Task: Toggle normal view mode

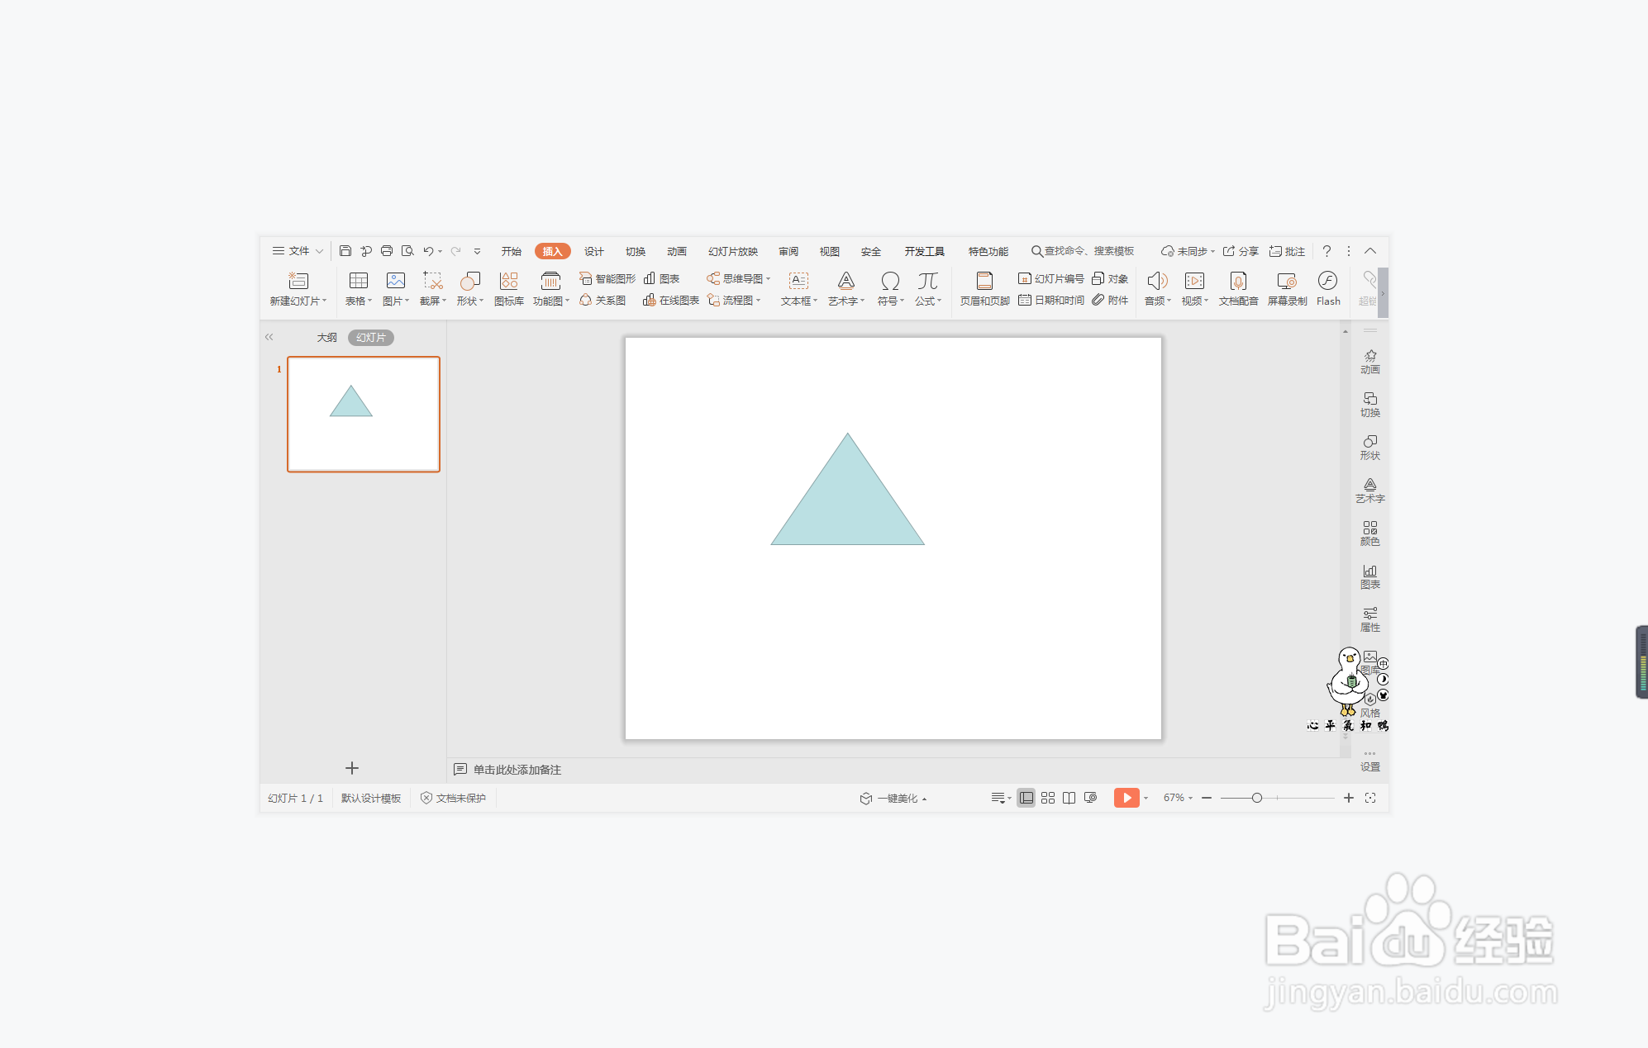Action: click(1026, 798)
